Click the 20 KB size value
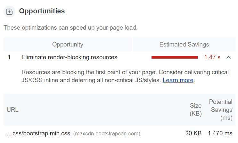 (x=193, y=133)
